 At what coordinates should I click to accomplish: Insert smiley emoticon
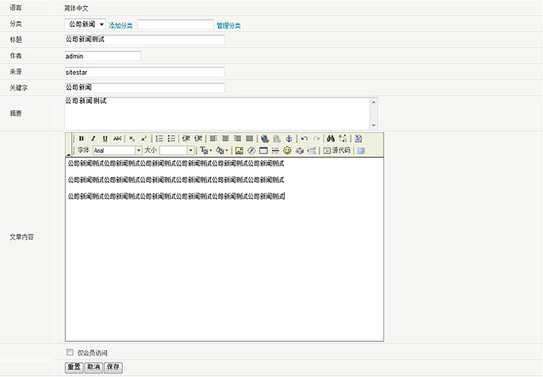[x=288, y=151]
